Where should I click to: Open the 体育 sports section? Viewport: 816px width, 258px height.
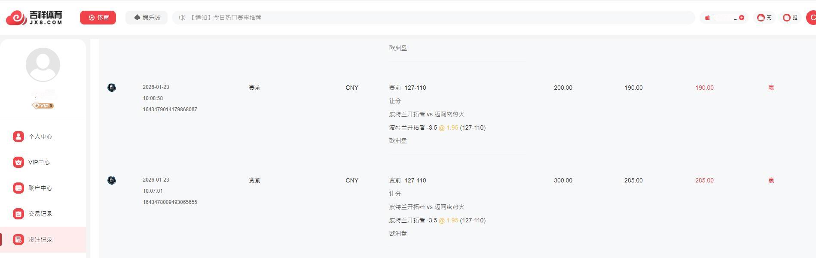point(98,18)
